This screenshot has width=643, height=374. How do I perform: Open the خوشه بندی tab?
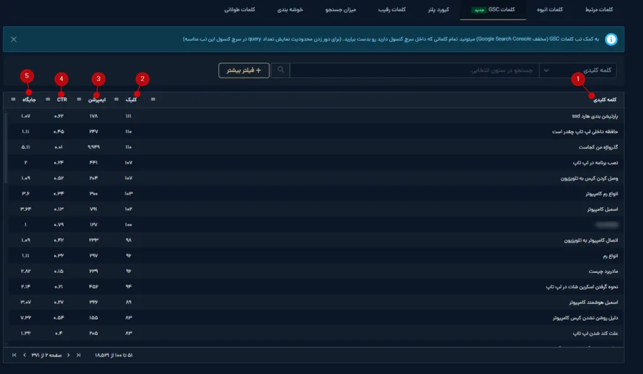[x=290, y=9]
